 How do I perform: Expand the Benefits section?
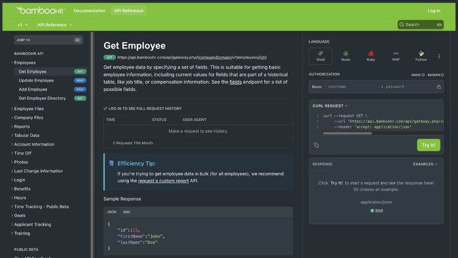click(12, 189)
